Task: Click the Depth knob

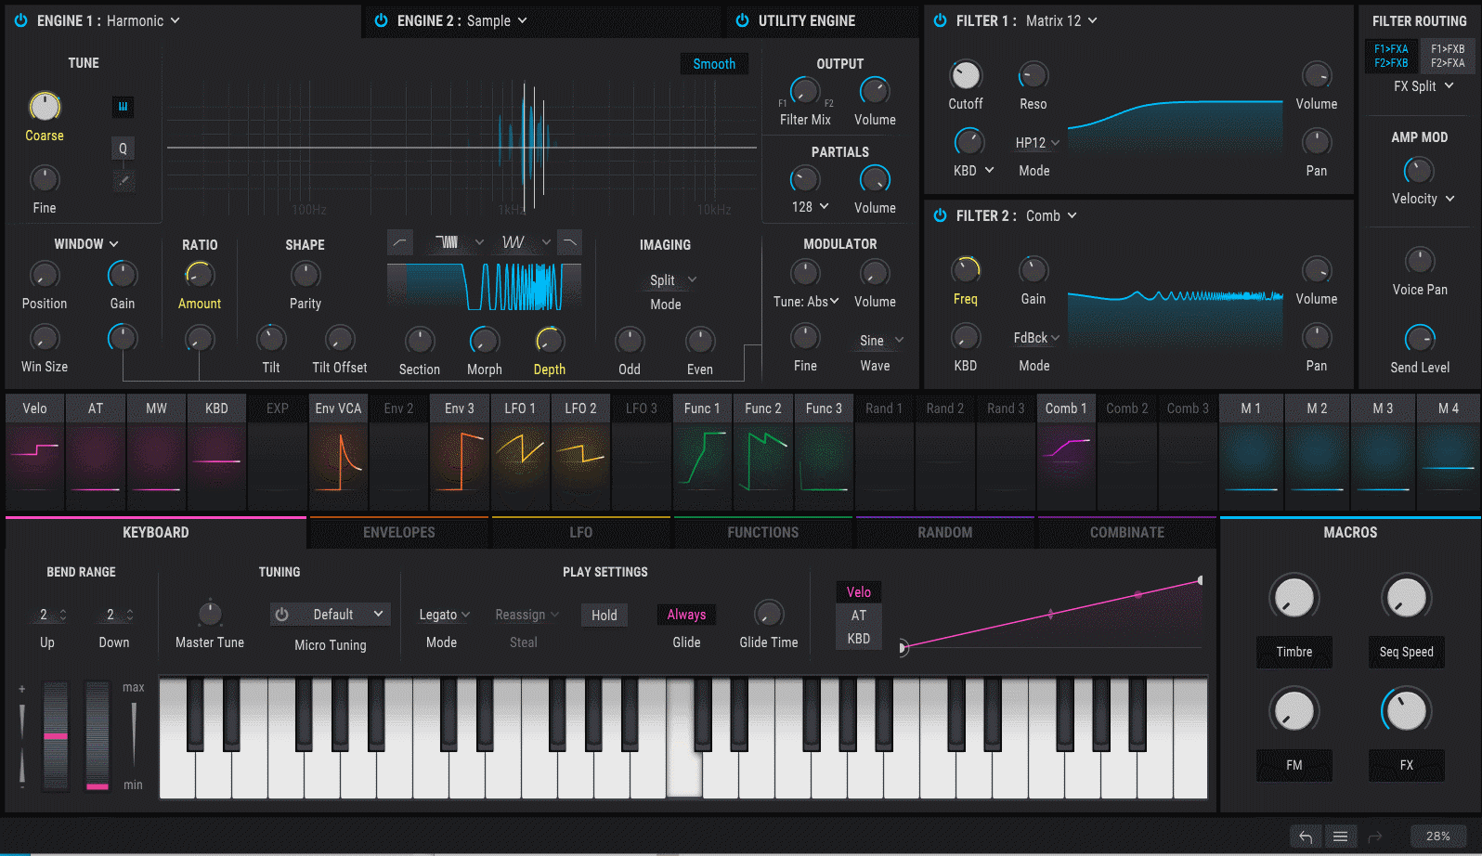Action: coord(550,340)
